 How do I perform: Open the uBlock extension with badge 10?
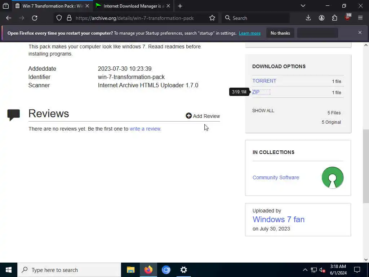pyautogui.click(x=348, y=17)
